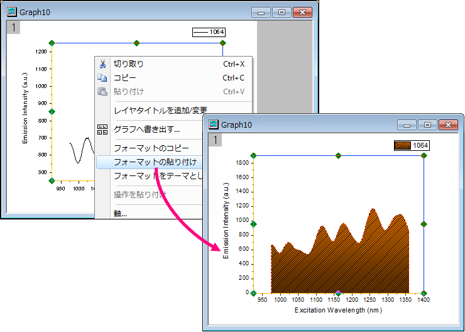
Task: Select layer 1 icon in back Graph10 window
Action: point(13,28)
